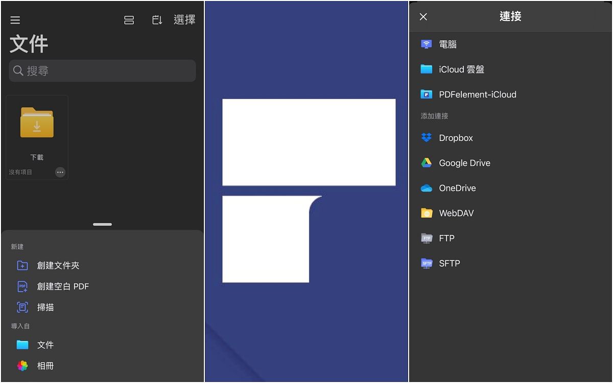Click the iCloud 雲盤 folder icon
This screenshot has width=613, height=383.
coord(427,69)
